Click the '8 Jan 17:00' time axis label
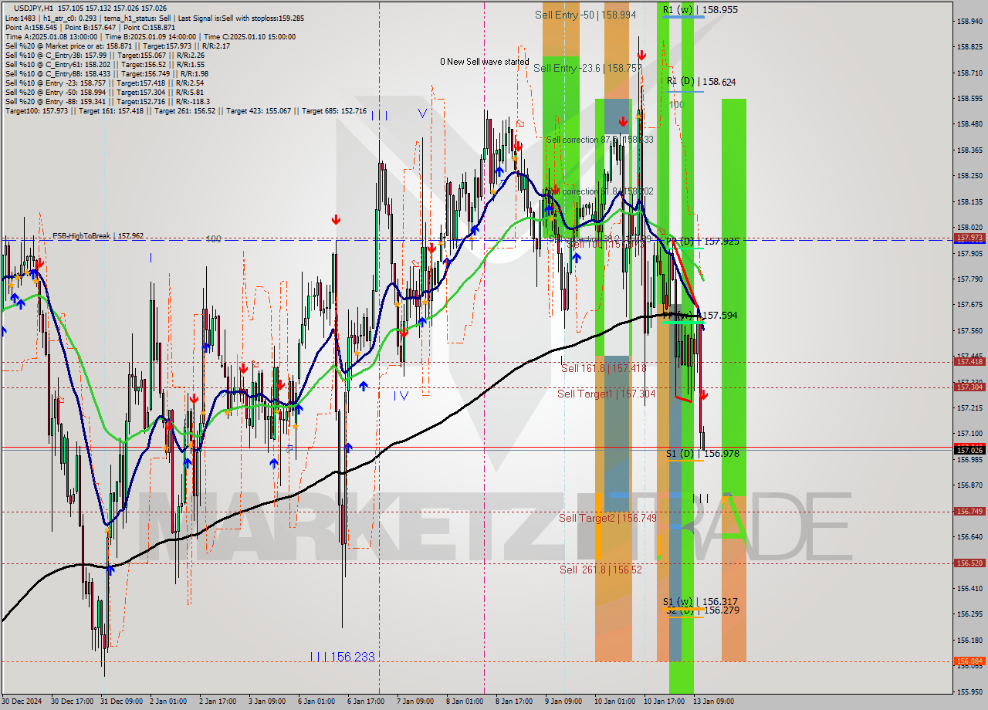Viewport: 988px width, 710px height. tap(513, 702)
